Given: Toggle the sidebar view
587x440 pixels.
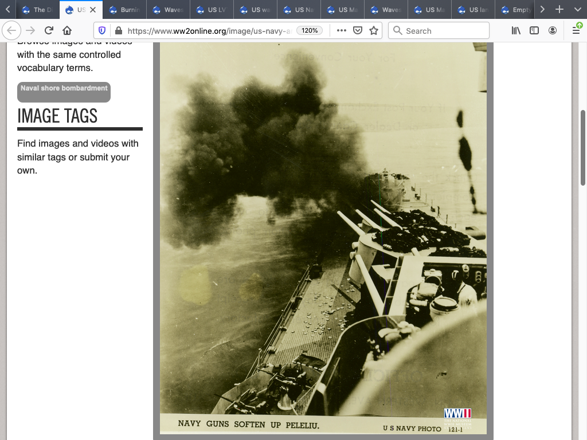Looking at the screenshot, I should point(534,31).
